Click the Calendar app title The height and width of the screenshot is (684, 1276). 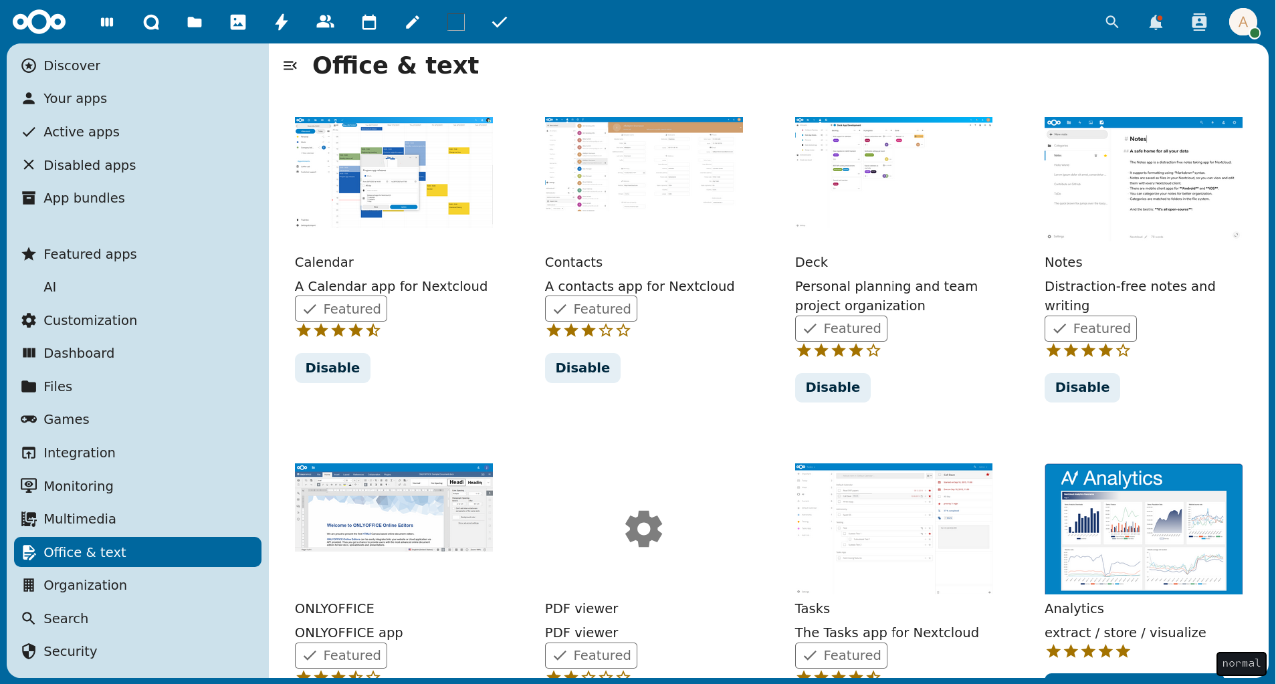(x=324, y=262)
